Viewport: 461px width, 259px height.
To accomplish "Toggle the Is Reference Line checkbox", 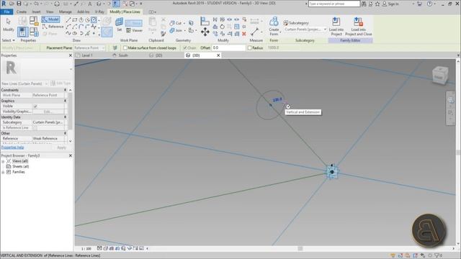I will pos(35,128).
